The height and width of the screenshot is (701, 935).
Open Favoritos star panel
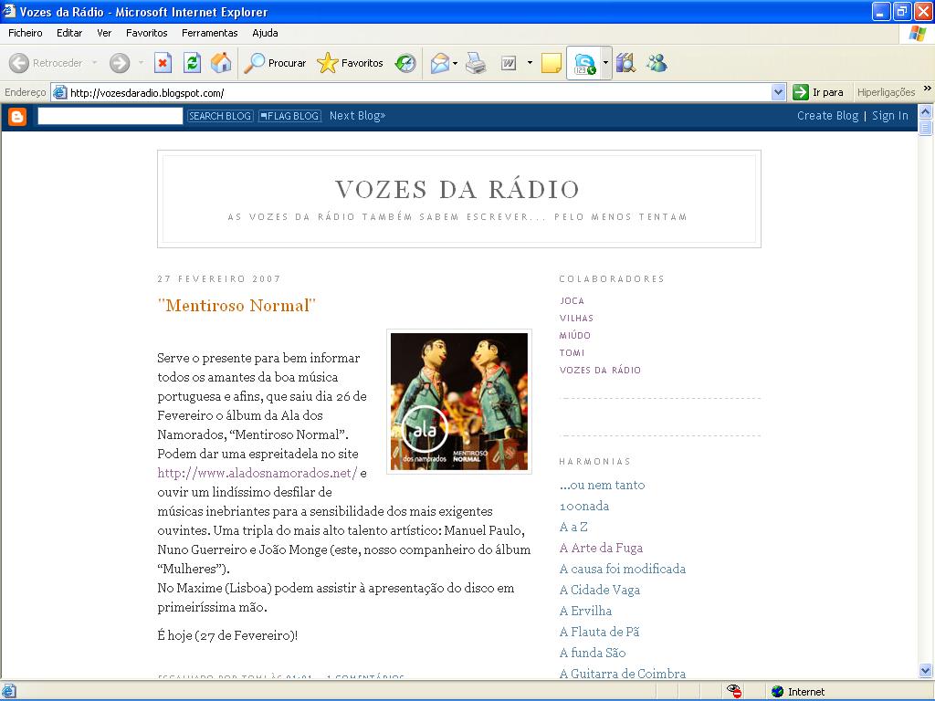pos(328,63)
